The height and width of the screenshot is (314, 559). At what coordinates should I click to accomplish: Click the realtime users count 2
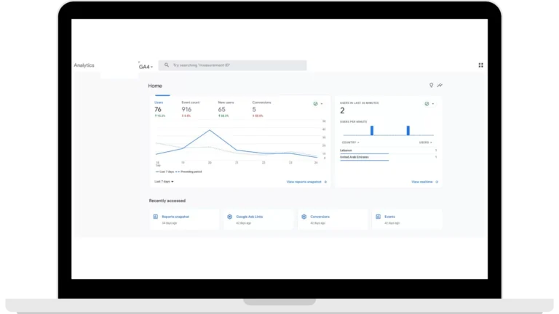[342, 110]
